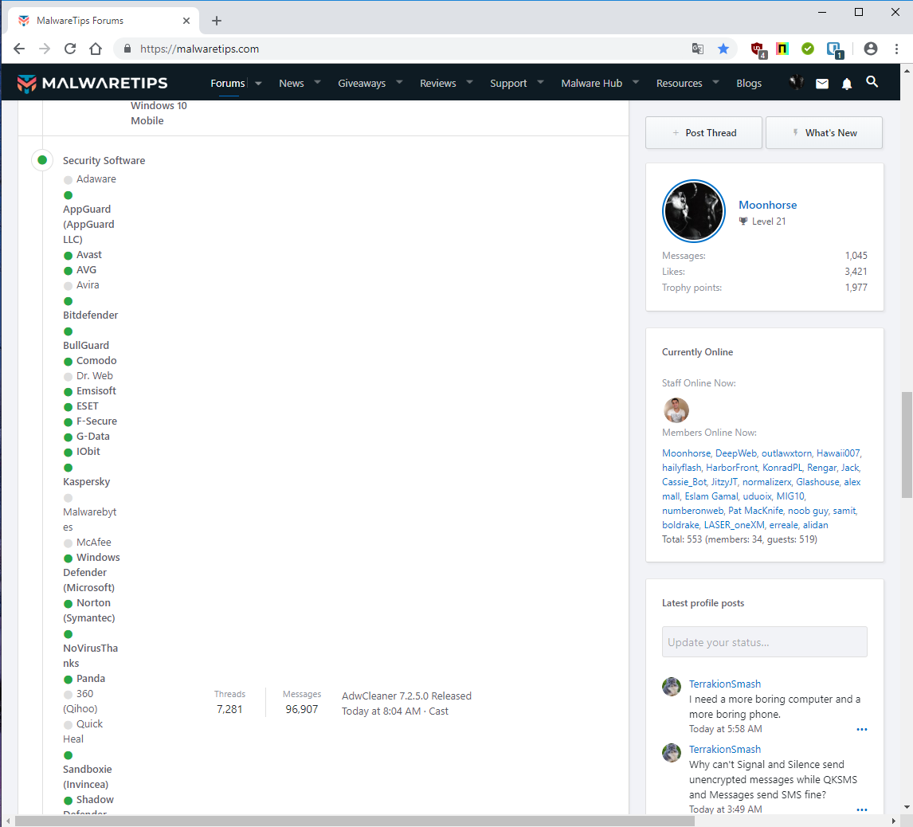The width and height of the screenshot is (913, 827).
Task: Go to browser home page icon
Action: coord(96,49)
